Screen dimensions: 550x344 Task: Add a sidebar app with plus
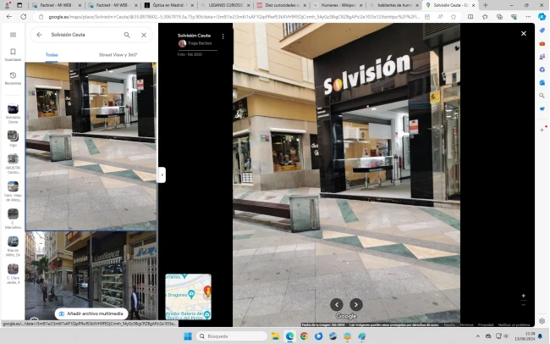(542, 130)
